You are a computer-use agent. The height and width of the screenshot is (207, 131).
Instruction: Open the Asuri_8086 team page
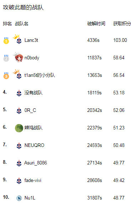36,163
